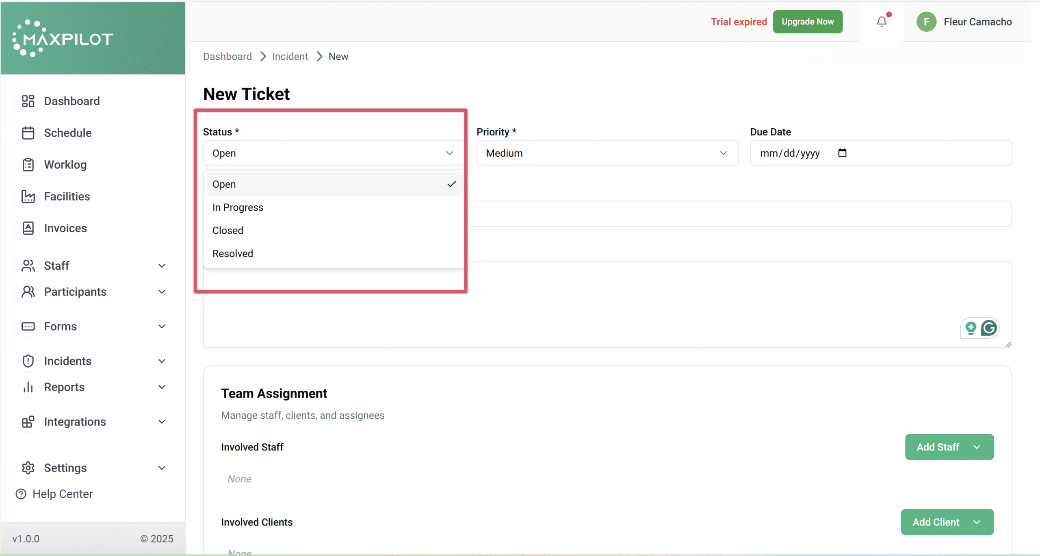Expand the Staff sidebar section

click(93, 266)
